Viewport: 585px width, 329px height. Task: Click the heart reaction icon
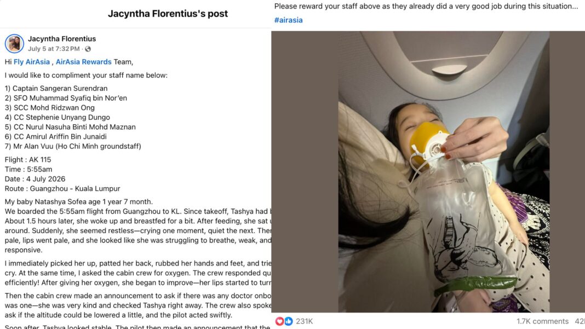click(x=280, y=321)
